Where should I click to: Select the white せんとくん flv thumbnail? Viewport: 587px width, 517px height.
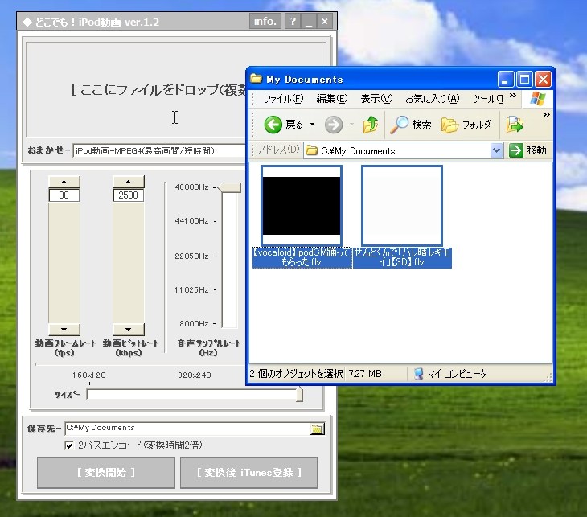pos(402,206)
